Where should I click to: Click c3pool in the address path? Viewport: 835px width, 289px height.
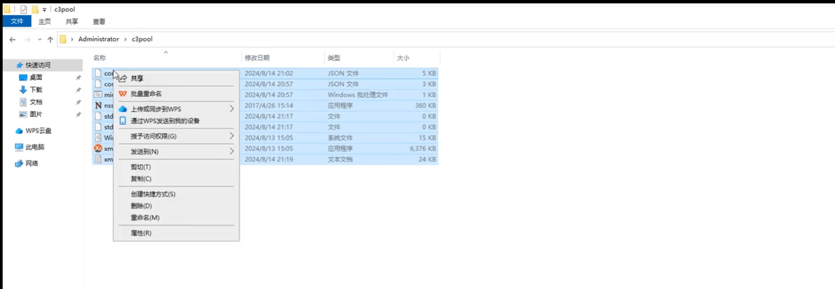pos(142,40)
